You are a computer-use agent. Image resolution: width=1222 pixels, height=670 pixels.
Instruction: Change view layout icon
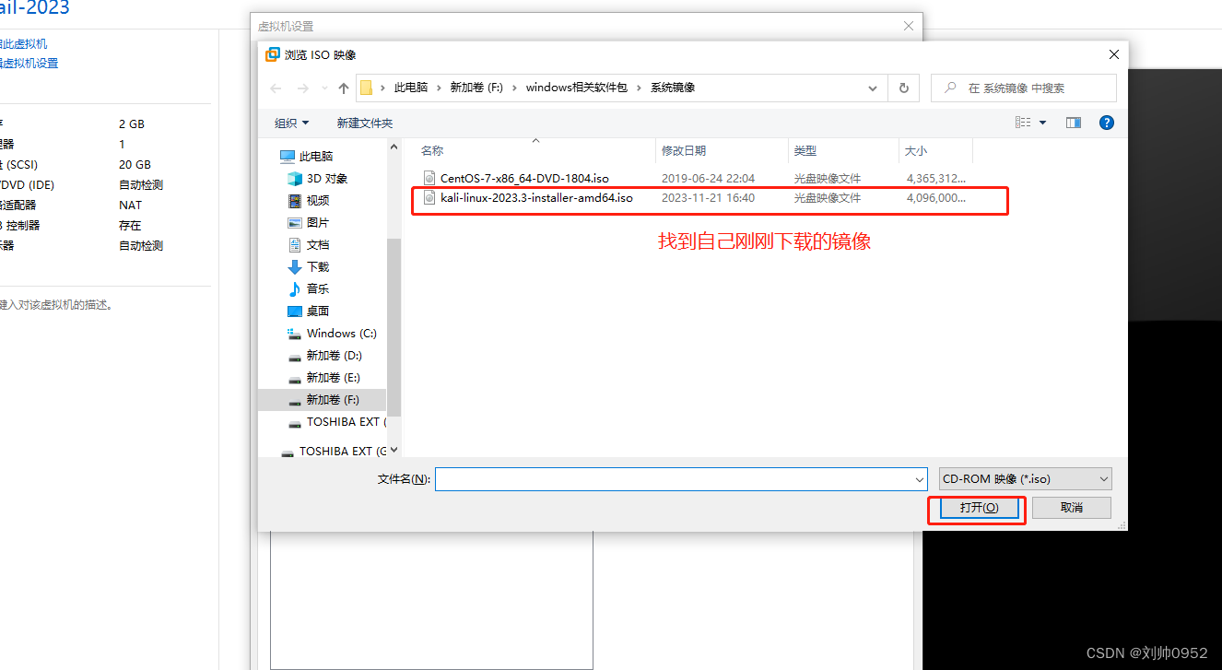tap(1022, 123)
